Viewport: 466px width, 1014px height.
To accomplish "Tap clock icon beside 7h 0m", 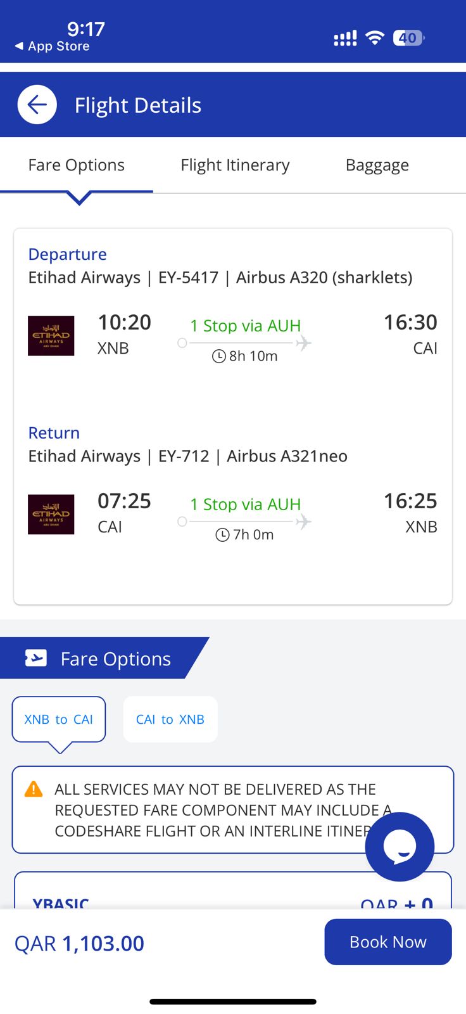I will (x=223, y=535).
